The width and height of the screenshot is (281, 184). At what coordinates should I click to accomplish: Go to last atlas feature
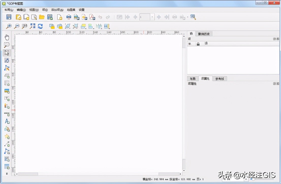pos(167,17)
